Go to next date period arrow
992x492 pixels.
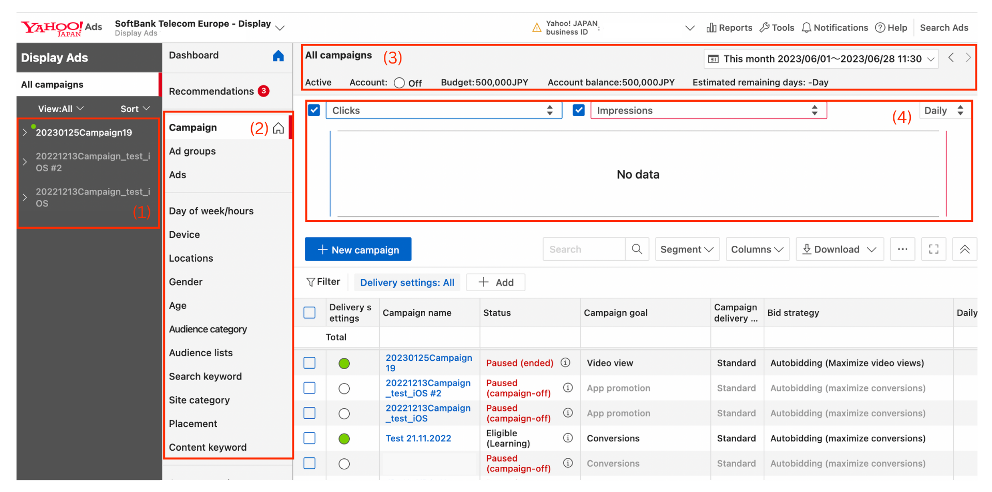(968, 58)
